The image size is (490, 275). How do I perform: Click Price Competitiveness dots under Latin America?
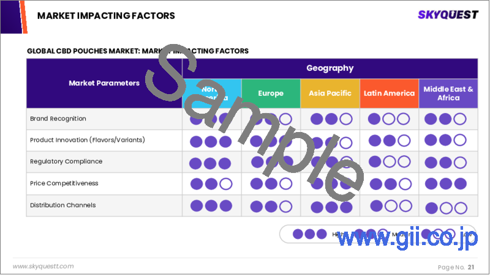pos(388,183)
